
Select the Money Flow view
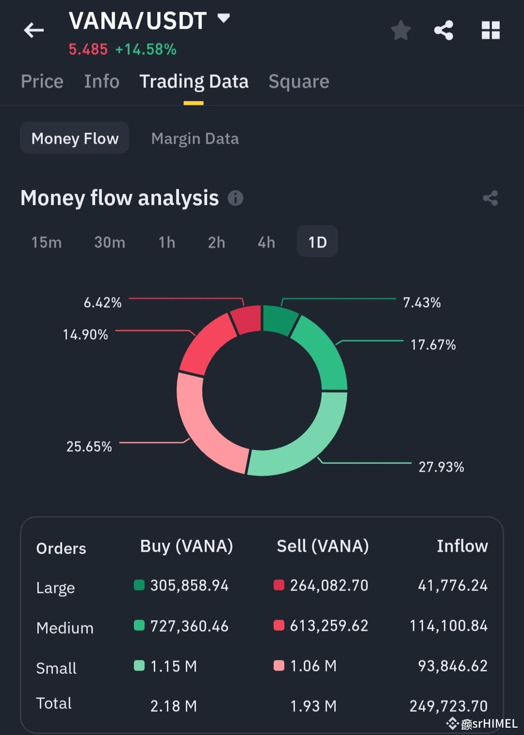click(x=74, y=138)
